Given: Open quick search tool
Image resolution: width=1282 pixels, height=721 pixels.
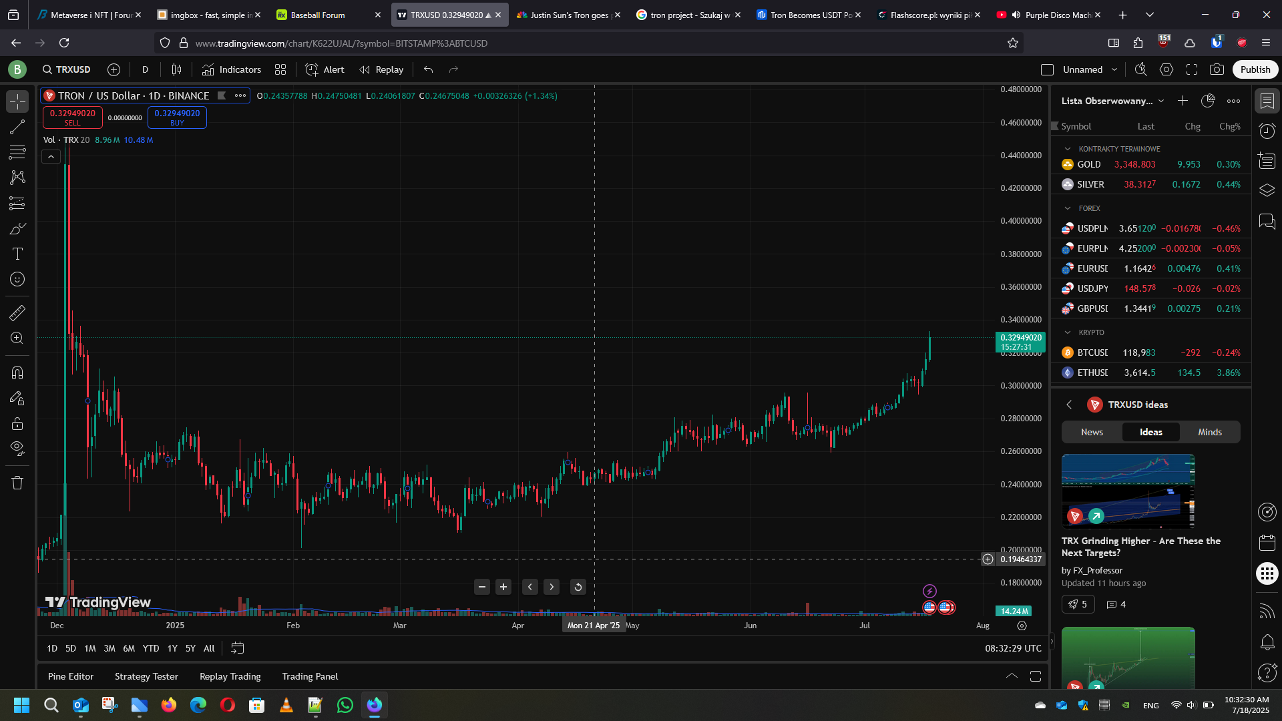Looking at the screenshot, I should (1141, 69).
